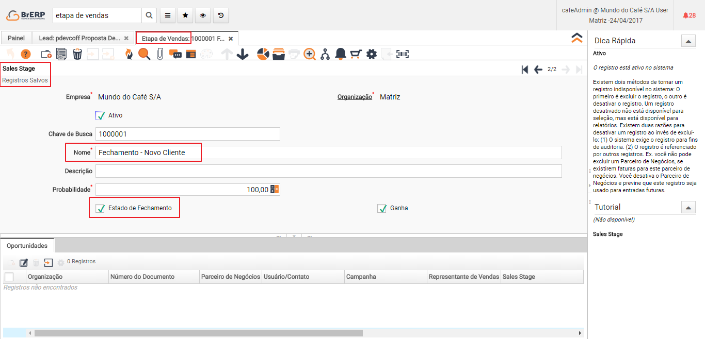The image size is (705, 339).
Task: Click the Help question mark icon
Action: pos(26,54)
